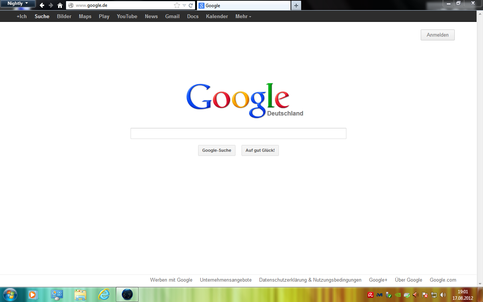Open News in the Google bar

(x=151, y=16)
